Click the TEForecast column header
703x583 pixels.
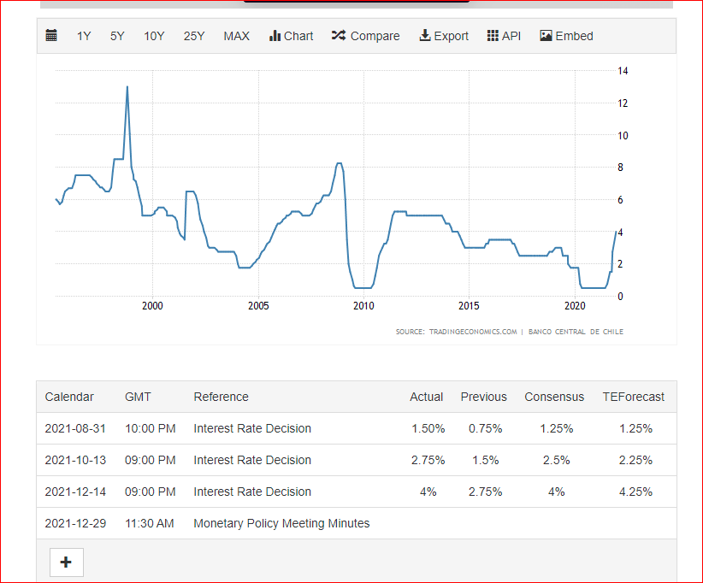click(x=633, y=397)
